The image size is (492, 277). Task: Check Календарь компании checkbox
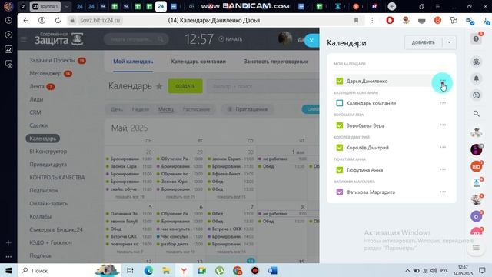click(x=340, y=103)
